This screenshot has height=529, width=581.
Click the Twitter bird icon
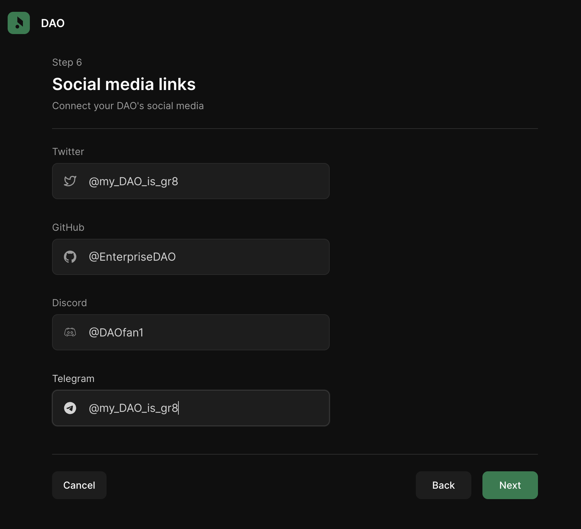coord(70,181)
